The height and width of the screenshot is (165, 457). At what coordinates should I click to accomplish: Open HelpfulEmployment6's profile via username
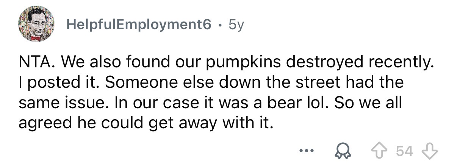point(138,25)
